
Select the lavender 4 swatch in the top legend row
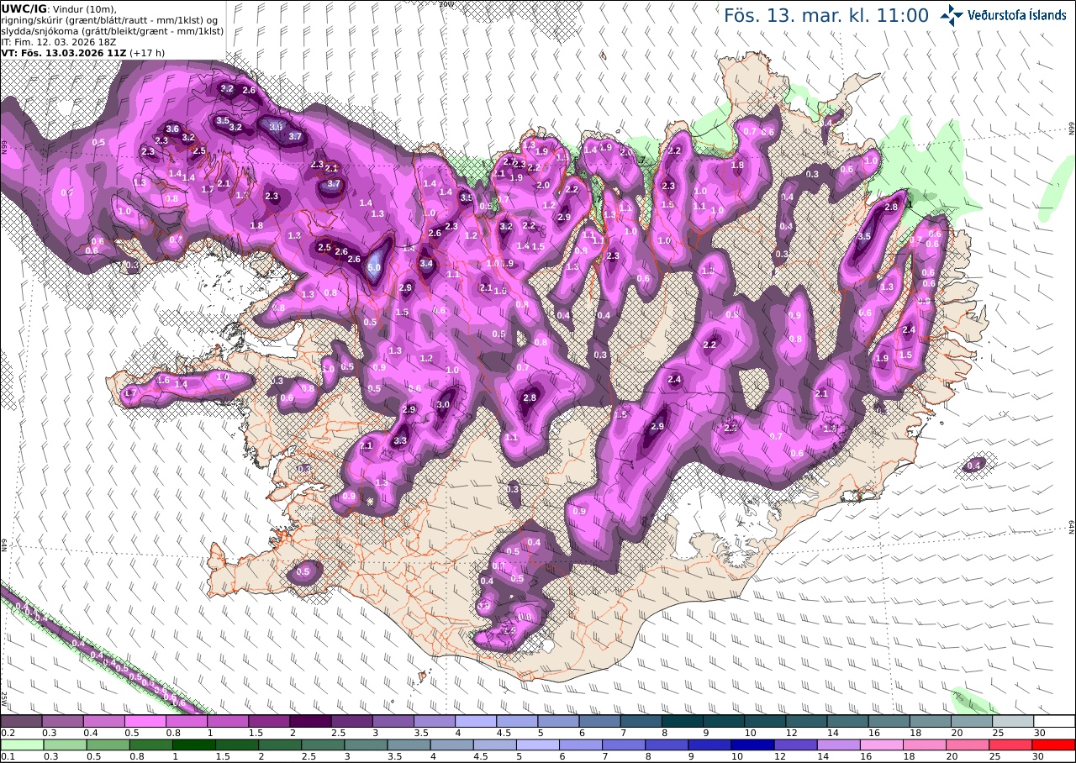pos(476,721)
